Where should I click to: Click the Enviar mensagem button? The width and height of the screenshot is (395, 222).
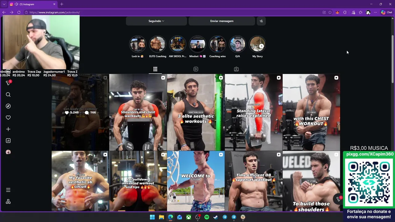(222, 21)
